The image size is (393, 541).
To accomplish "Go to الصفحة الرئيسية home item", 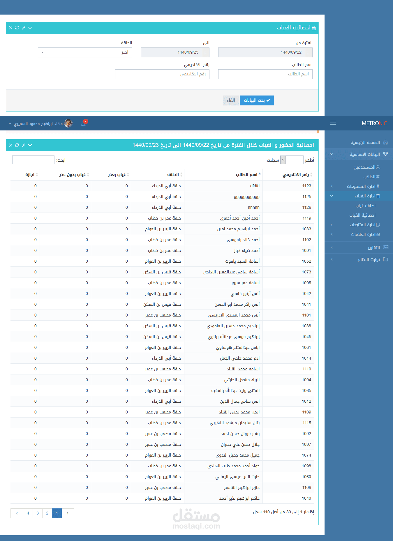I will (x=365, y=142).
